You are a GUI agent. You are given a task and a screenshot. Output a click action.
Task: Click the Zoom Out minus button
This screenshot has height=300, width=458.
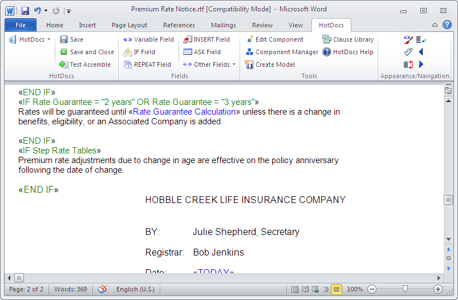coord(372,290)
